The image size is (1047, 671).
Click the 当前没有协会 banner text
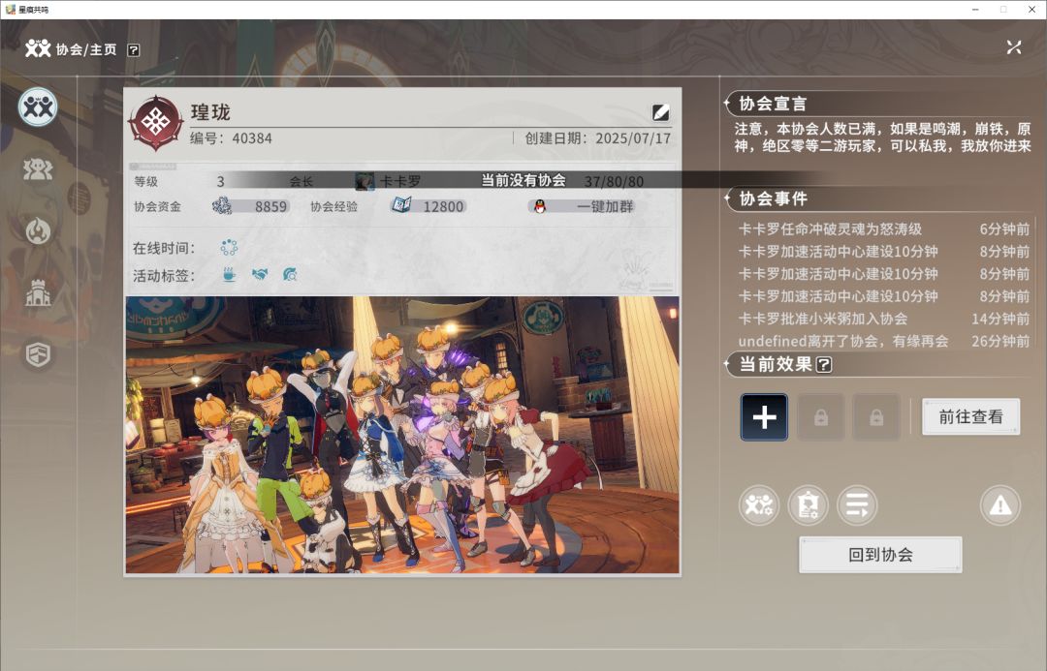[x=523, y=181]
